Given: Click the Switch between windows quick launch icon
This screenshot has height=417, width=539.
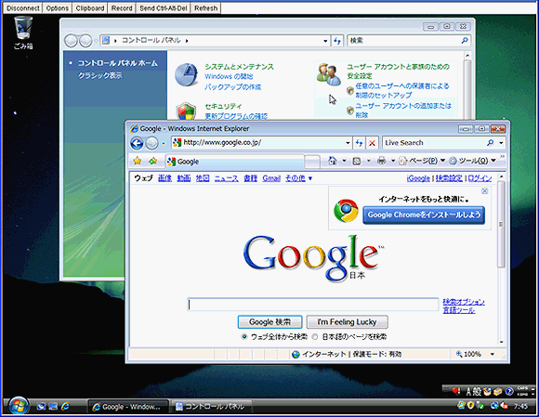Looking at the screenshot, I should (53, 407).
